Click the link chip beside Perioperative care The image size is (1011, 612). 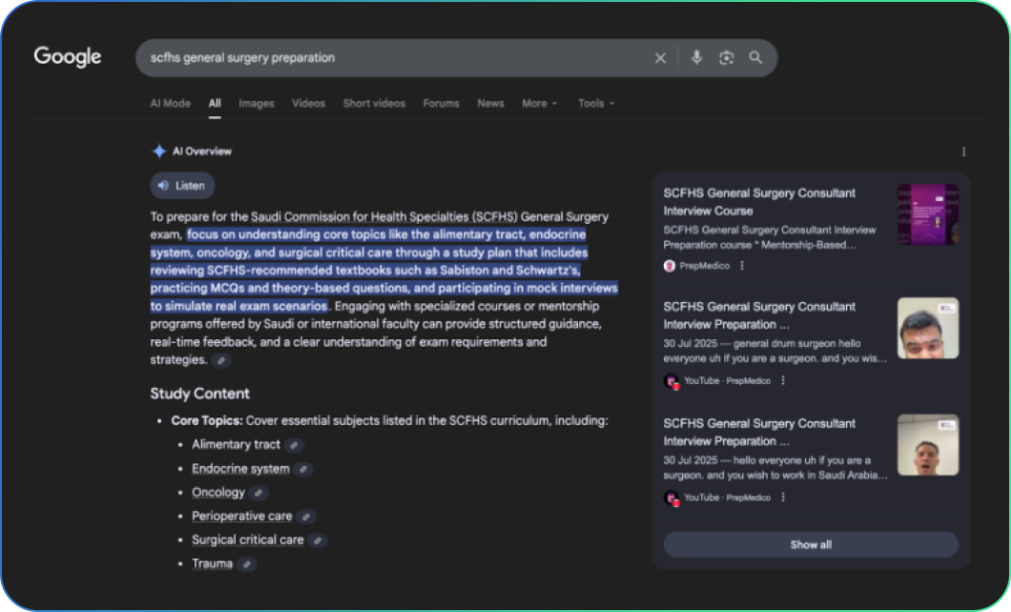pos(305,517)
